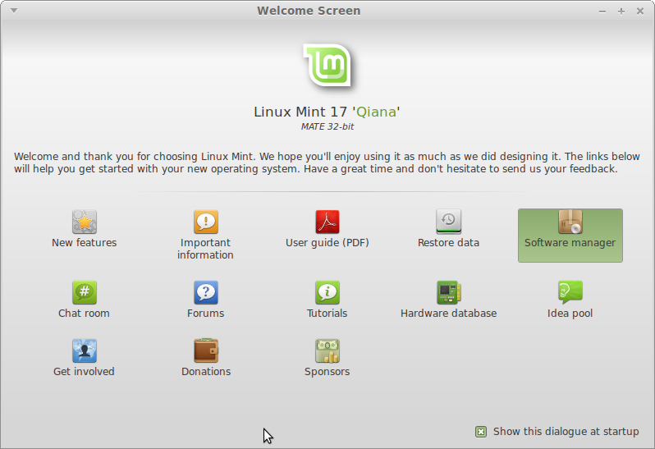This screenshot has height=449, width=655.
Task: Launch the Restore data clock icon
Action: tap(449, 222)
